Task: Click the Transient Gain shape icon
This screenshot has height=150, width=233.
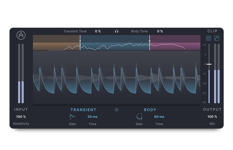Action: [72, 117]
